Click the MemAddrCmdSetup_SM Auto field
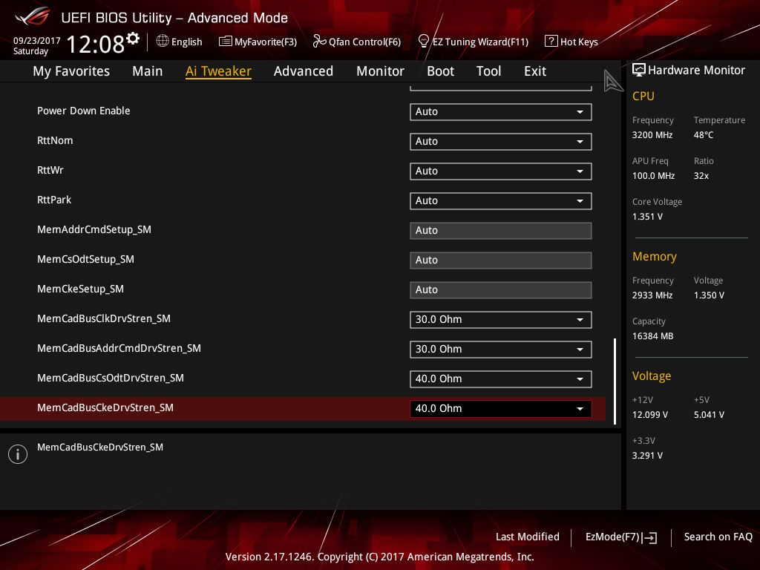Screen dimensions: 760x570 point(501,231)
